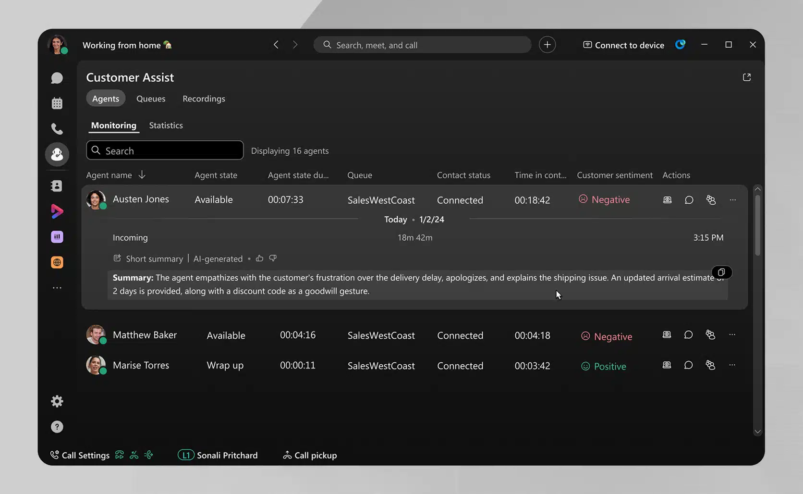Click Call pickup in footer
This screenshot has width=803, height=494.
(x=310, y=455)
